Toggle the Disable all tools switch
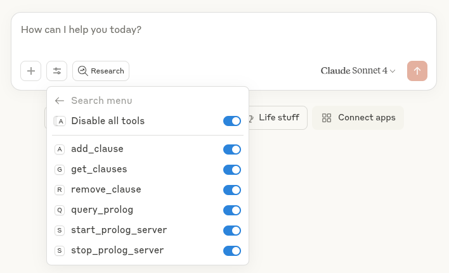This screenshot has height=273, width=449. [x=232, y=121]
